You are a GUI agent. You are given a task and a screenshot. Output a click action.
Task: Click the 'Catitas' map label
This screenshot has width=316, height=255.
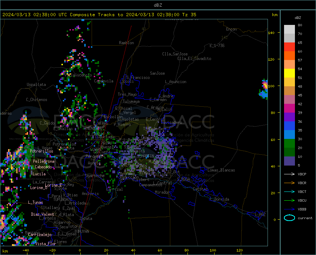point(200,189)
